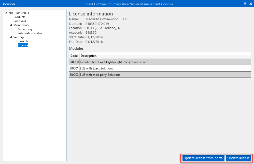Viewport: 254px width, 164px height.
Task: Maximize the console window
Action: tap(245, 4)
